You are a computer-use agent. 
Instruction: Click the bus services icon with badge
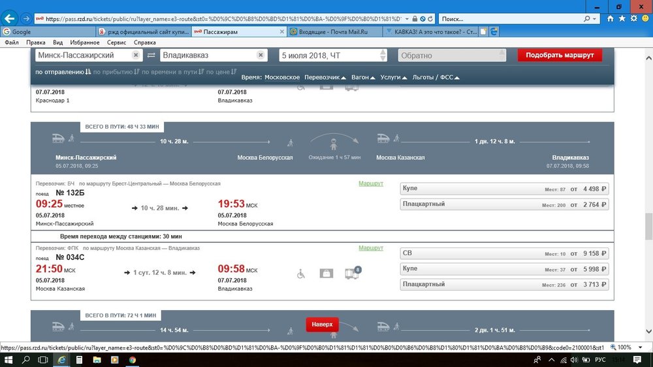pos(353,274)
